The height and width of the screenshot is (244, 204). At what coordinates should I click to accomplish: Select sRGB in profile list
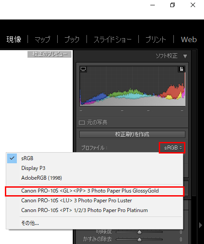(94, 158)
